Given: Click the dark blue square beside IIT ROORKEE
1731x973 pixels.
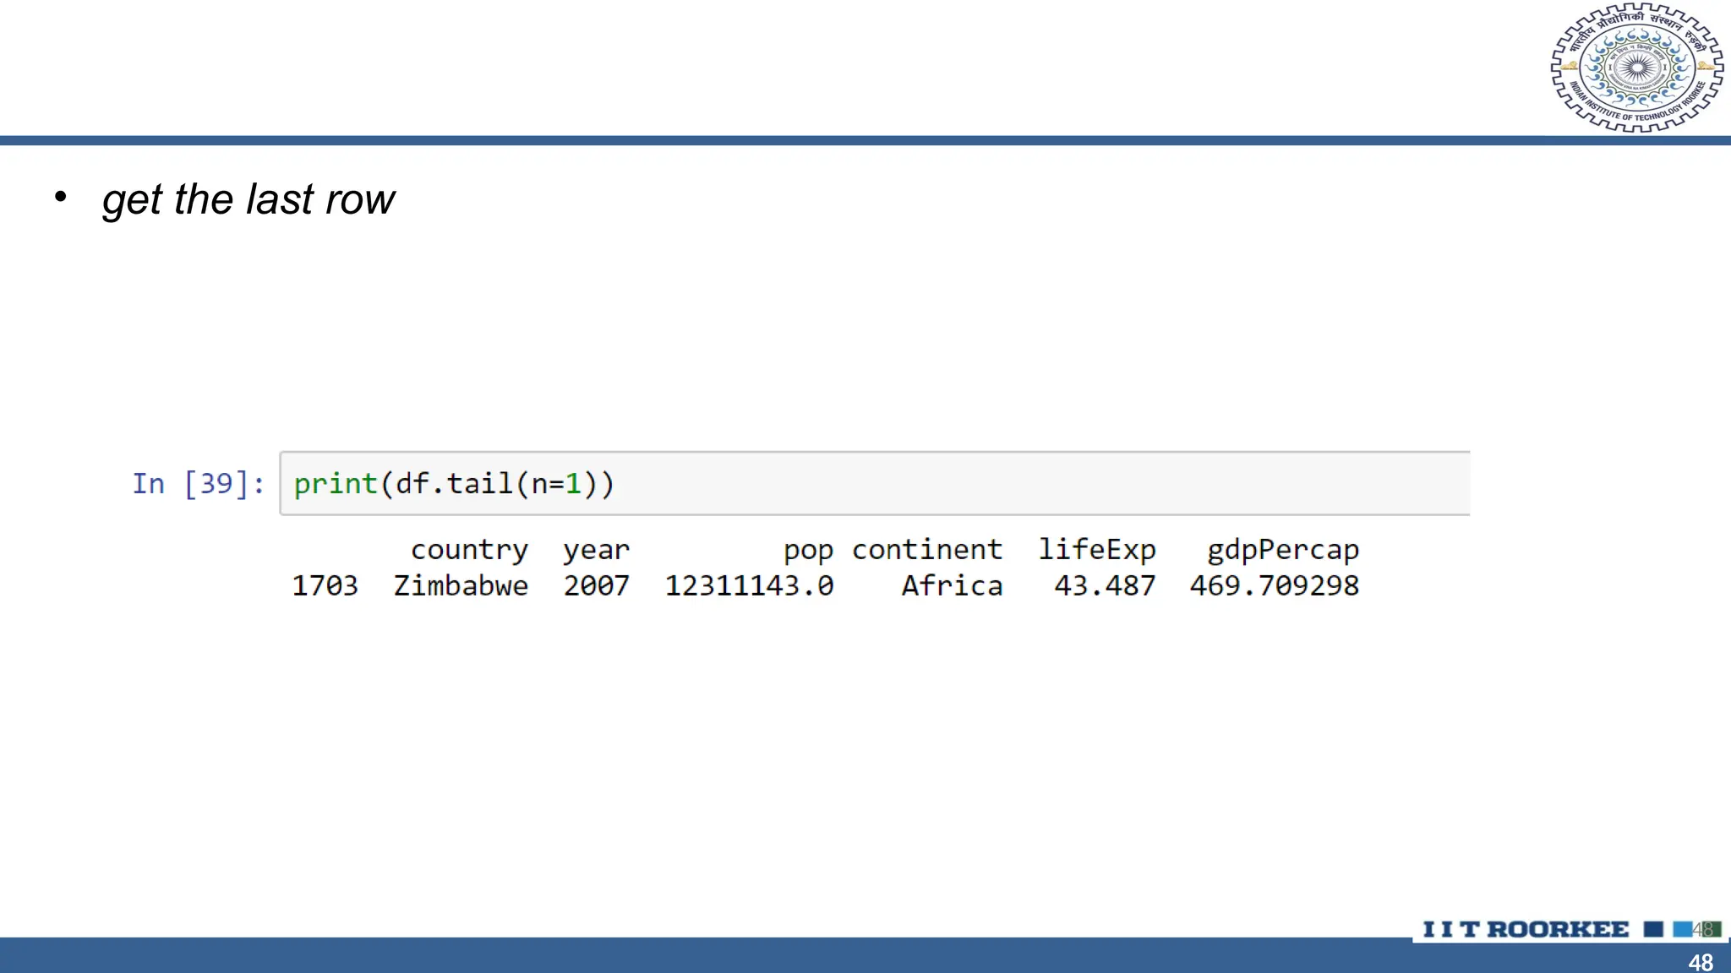Looking at the screenshot, I should (1653, 929).
